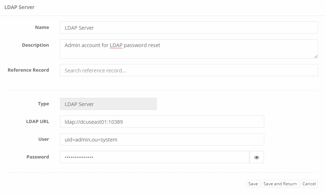Edit the LDAP URL field
Viewport: 325px width, 194px height.
pos(162,122)
